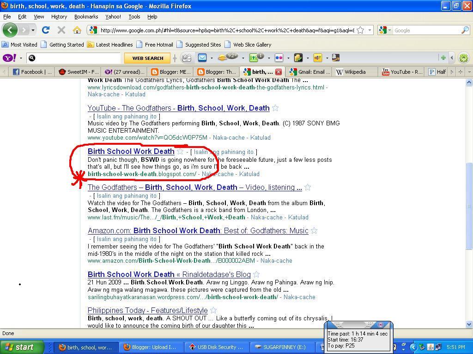Bookmark this page using URL bar star
Image resolution: width=473 pixels, height=354 pixels.
(x=360, y=30)
